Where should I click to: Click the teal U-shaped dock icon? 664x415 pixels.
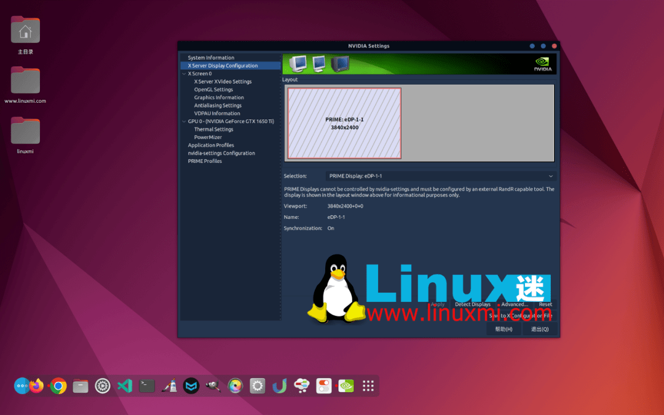[x=280, y=385]
